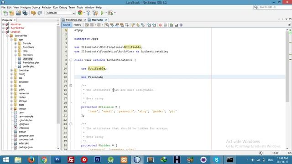292x164 pixels.
Task: Click the Last Edit icon in editor toolbar
Action: click(x=87, y=25)
